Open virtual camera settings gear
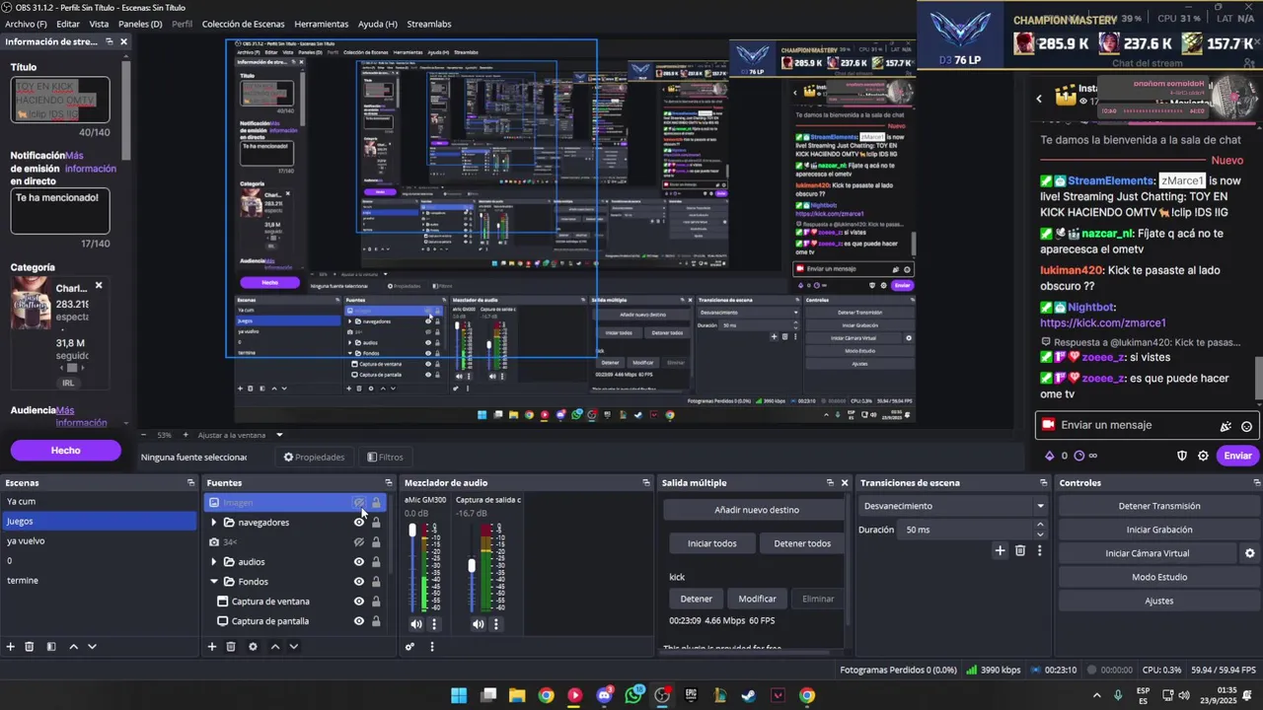 click(x=1249, y=553)
